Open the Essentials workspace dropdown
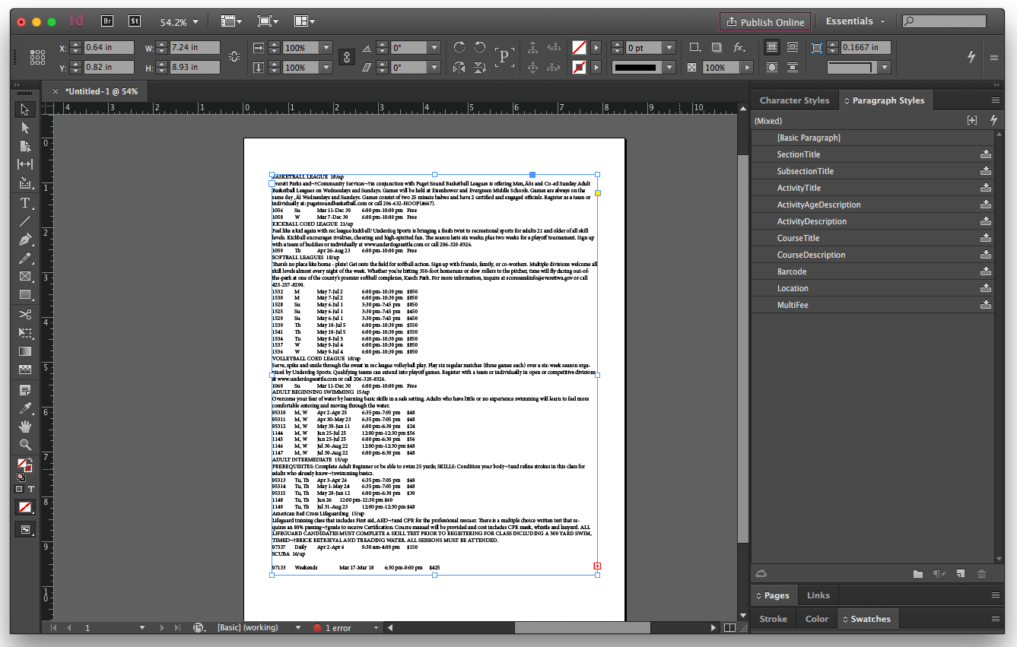This screenshot has width=1017, height=647. (x=857, y=21)
